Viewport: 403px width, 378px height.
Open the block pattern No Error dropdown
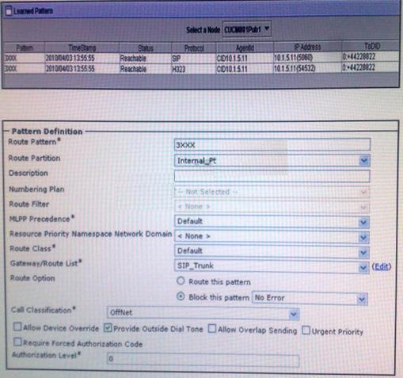(x=310, y=298)
